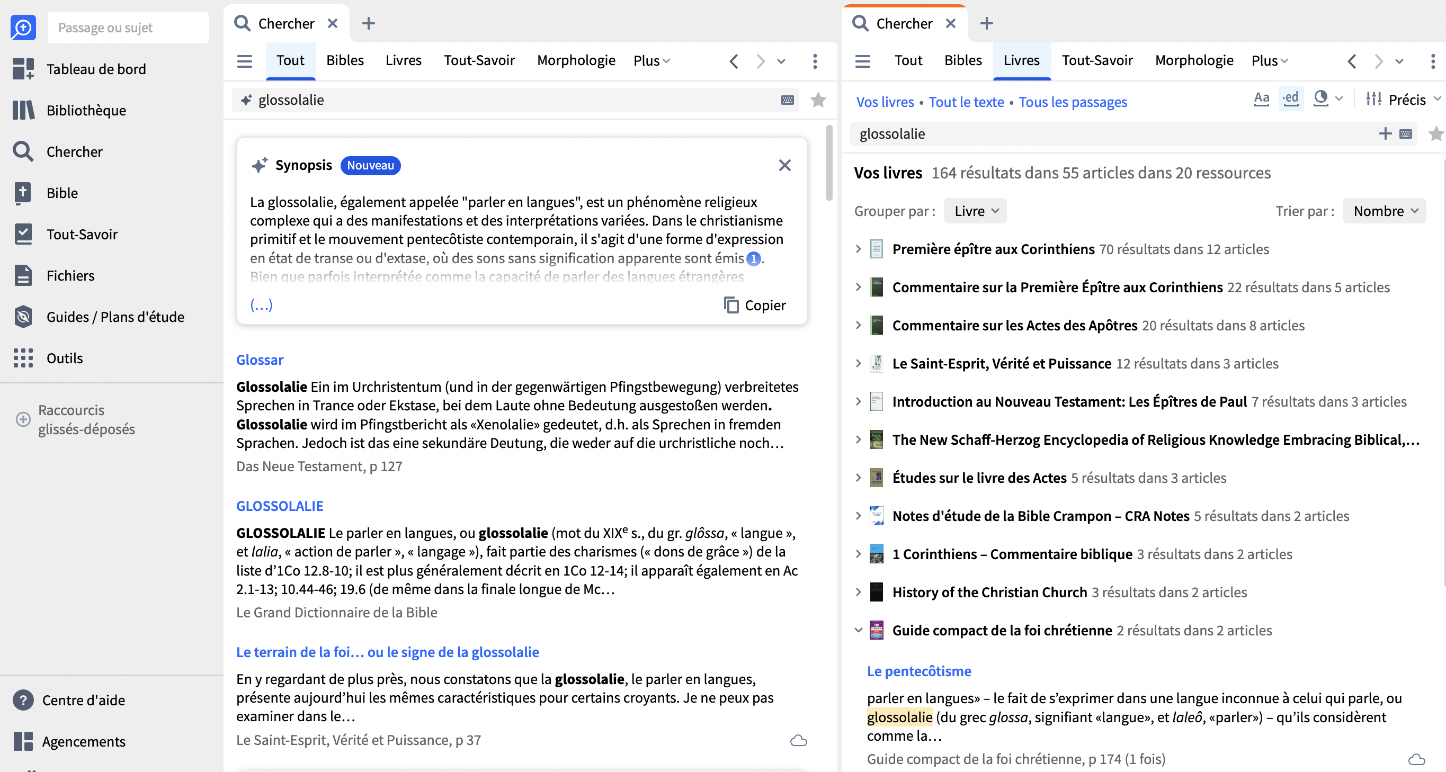Open Chercher in sidebar

click(x=57, y=151)
